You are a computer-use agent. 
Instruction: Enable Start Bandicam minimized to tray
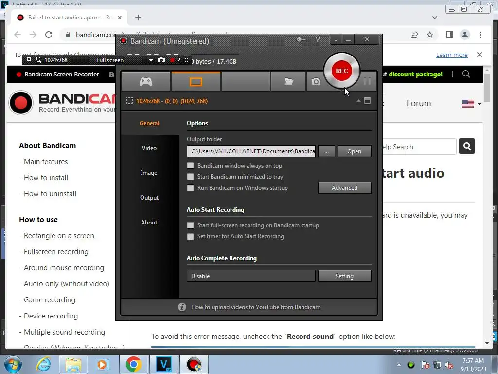(x=190, y=176)
